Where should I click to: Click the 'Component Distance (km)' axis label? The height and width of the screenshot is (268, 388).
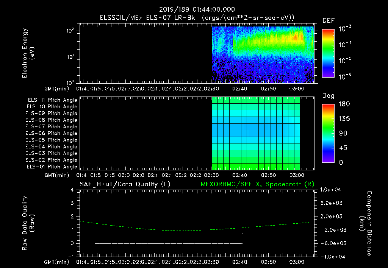click(366, 223)
